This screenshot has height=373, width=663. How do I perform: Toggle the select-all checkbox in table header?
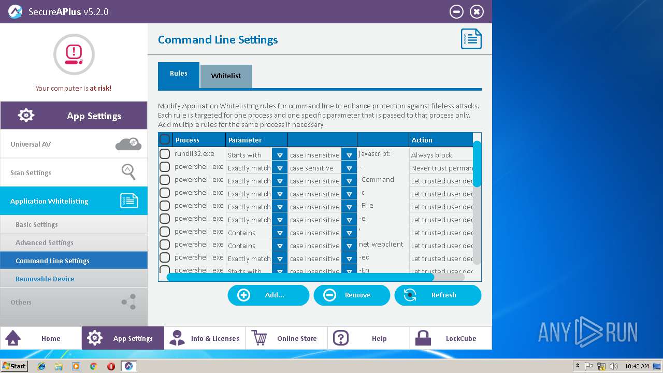[x=165, y=139]
